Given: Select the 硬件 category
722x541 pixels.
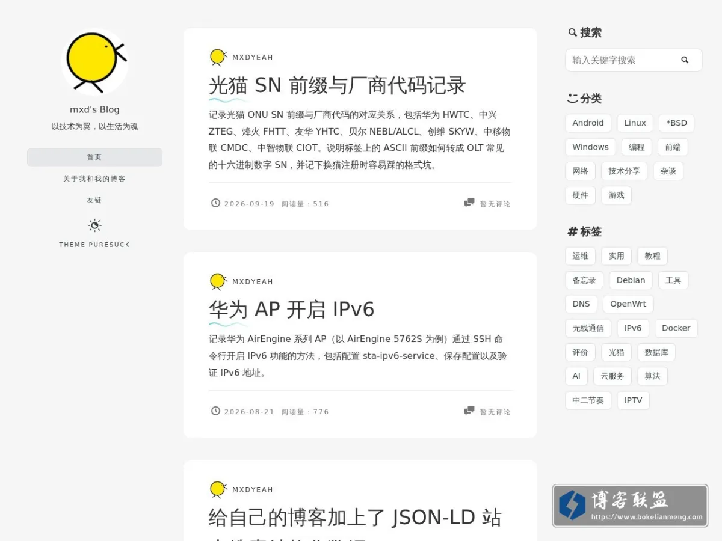Looking at the screenshot, I should click(580, 195).
